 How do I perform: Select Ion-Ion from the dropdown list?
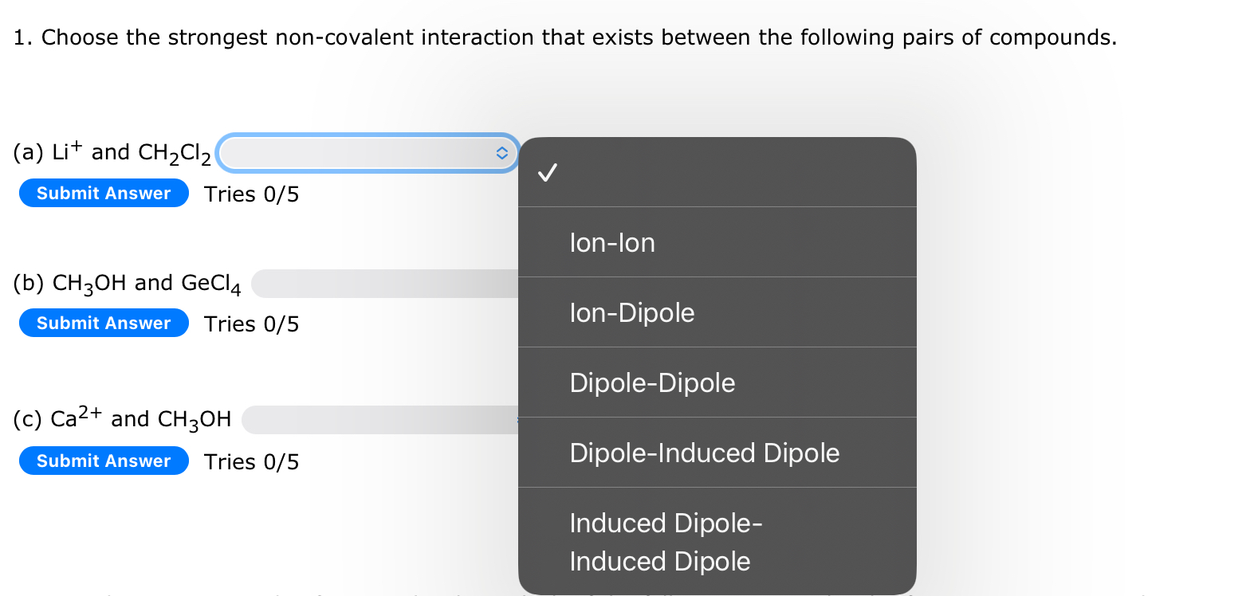coord(612,243)
